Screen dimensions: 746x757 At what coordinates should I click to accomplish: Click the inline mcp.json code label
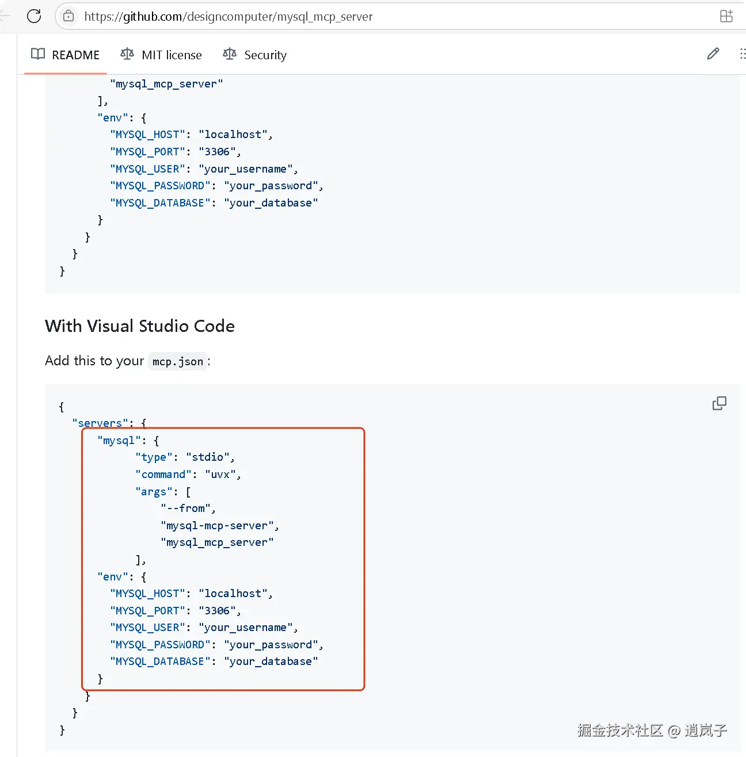pos(177,361)
